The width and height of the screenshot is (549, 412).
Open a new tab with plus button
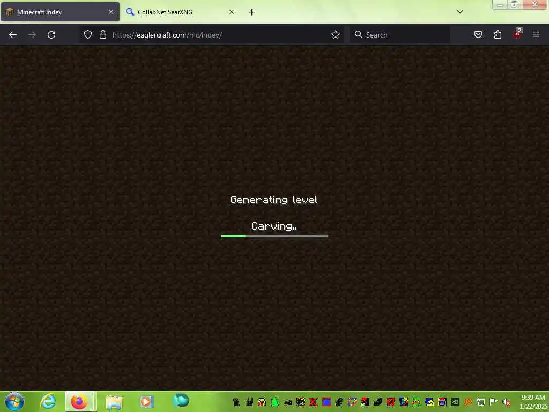point(252,12)
